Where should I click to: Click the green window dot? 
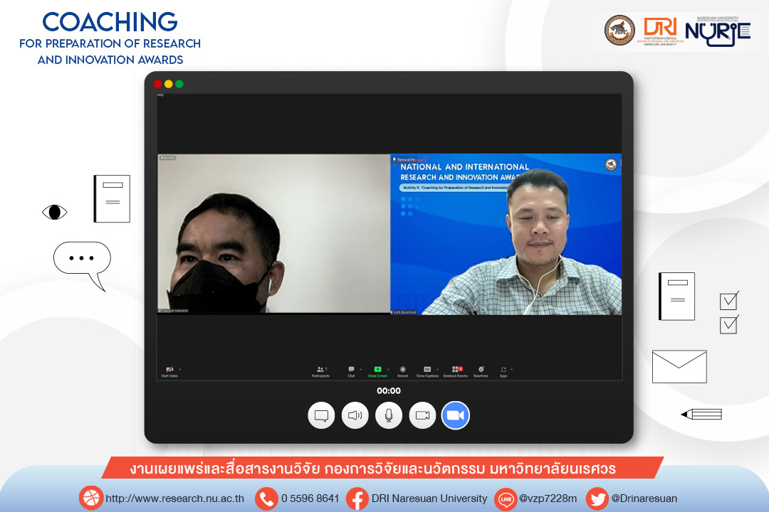[179, 84]
